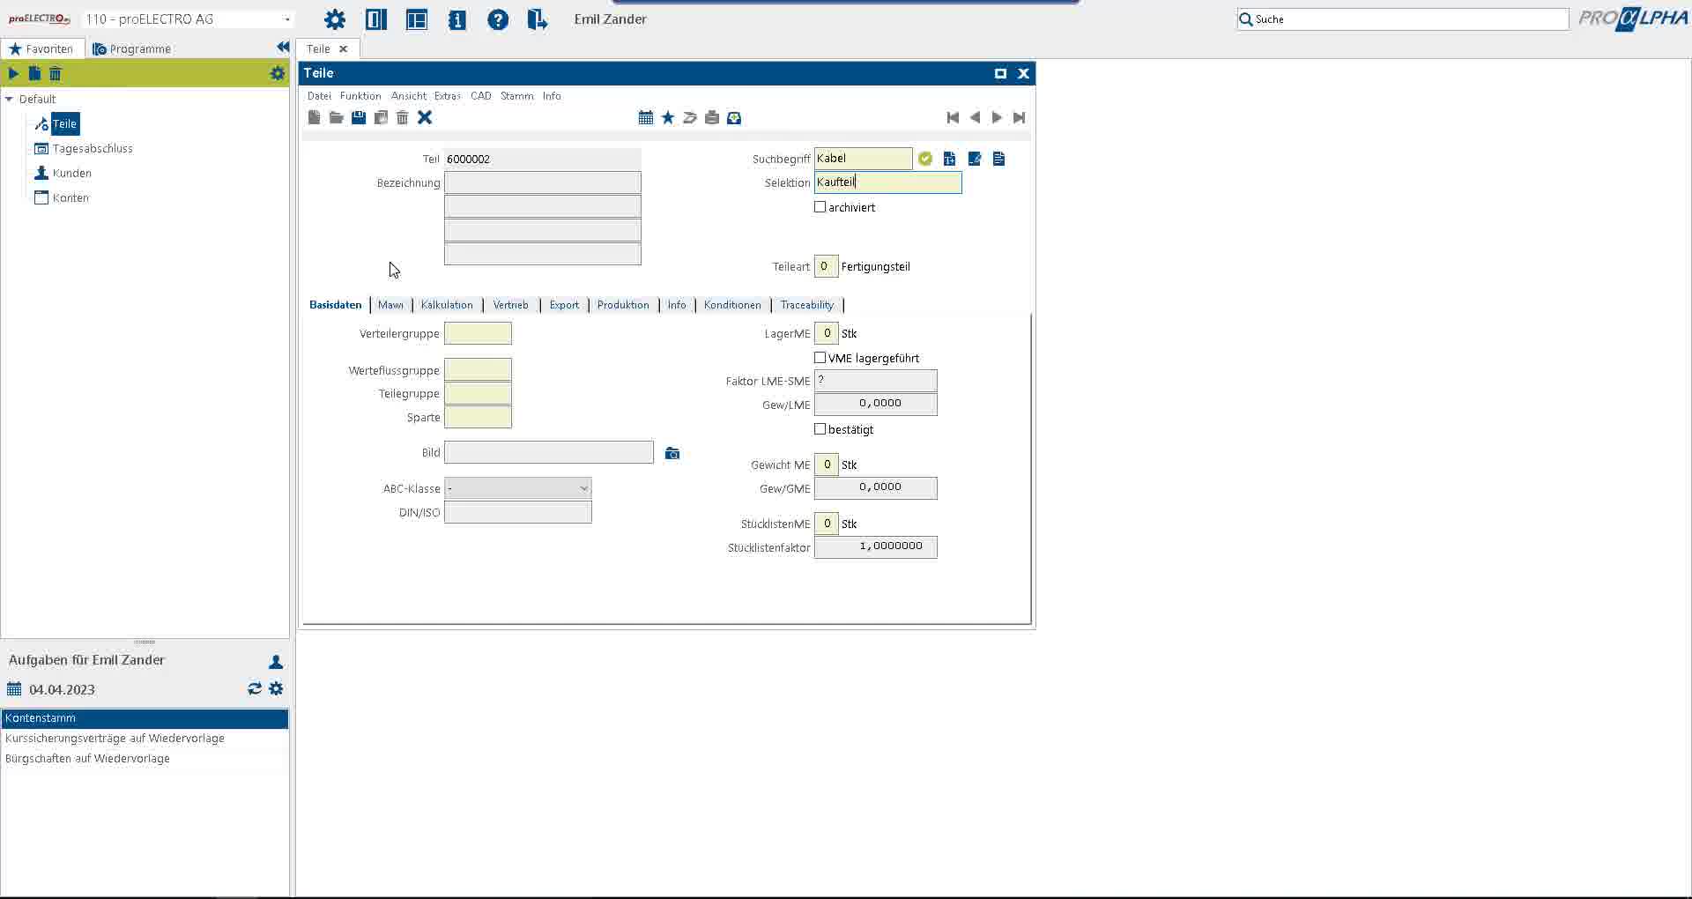Open the info notebook icon in top bar
Screen dimensions: 1692x899
(x=457, y=19)
